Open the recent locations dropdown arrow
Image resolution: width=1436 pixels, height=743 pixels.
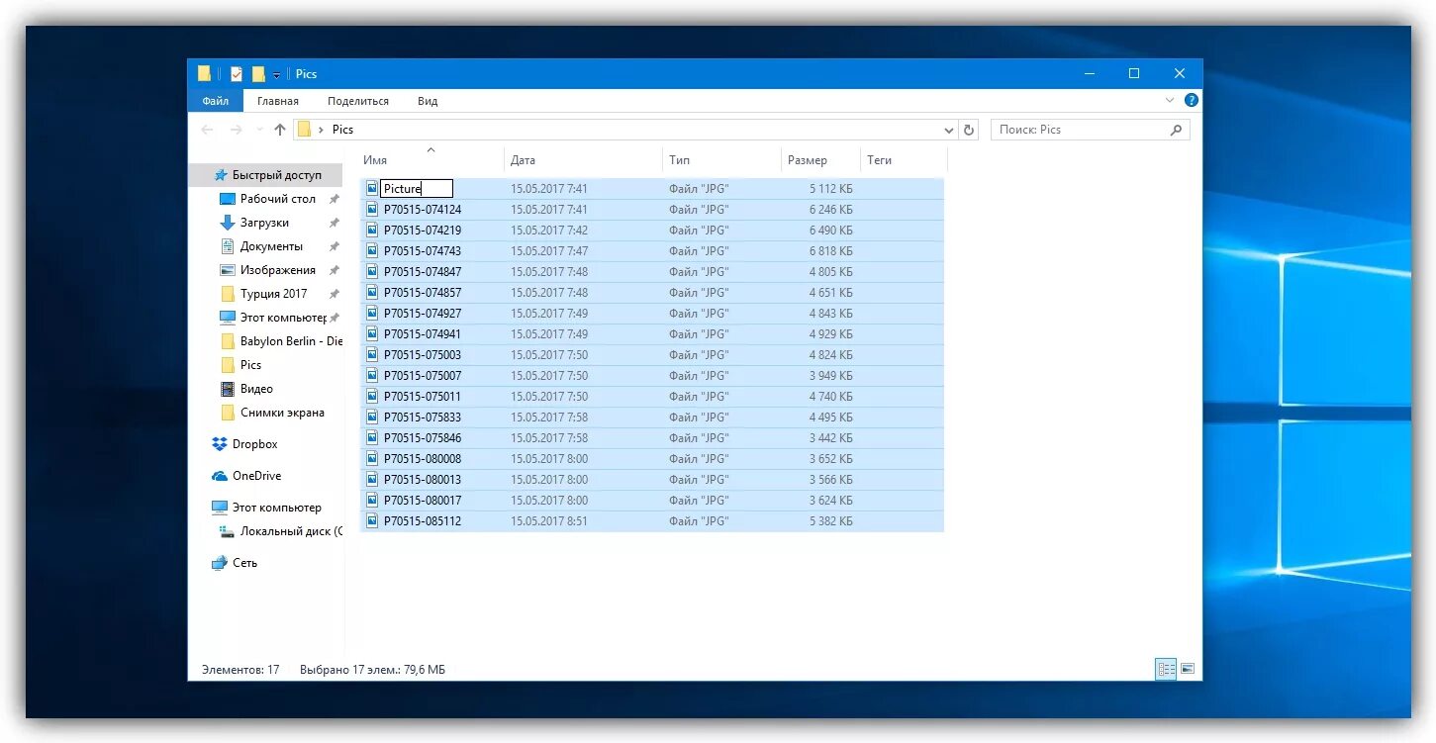coord(259,130)
